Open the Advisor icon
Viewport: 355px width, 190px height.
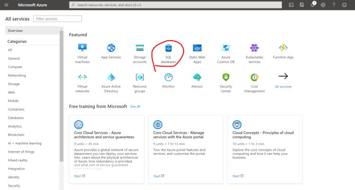pyautogui.click(x=197, y=77)
